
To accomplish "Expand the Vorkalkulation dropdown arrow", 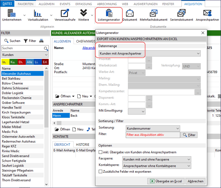I will click(51, 15).
